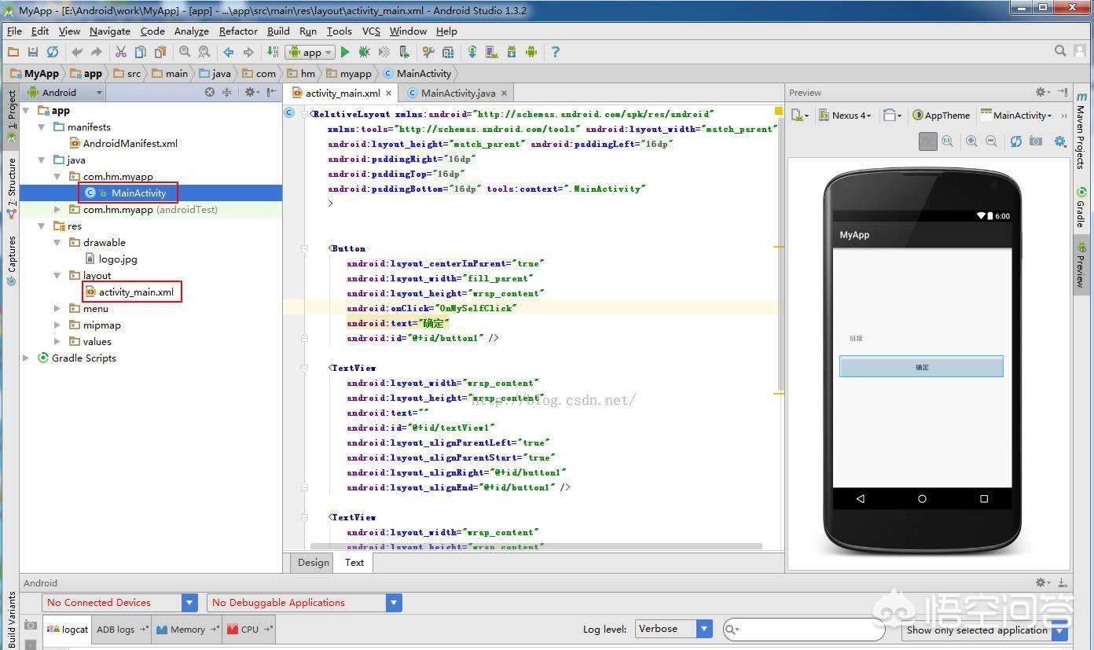
Task: Open the Refactor menu
Action: click(238, 31)
